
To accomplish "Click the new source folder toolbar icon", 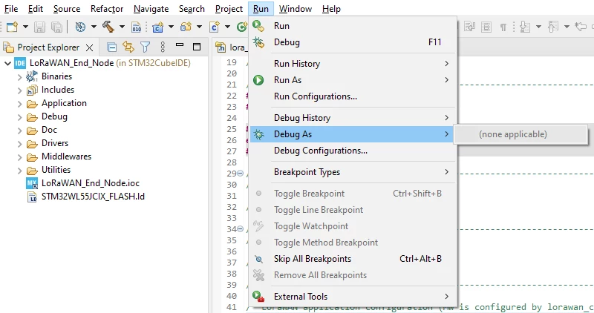I will 186,27.
